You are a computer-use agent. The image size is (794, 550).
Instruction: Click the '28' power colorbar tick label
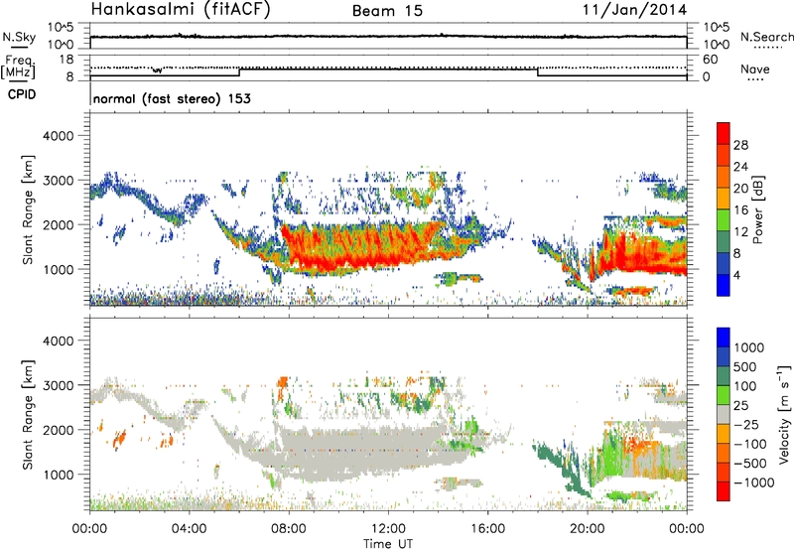pyautogui.click(x=740, y=145)
